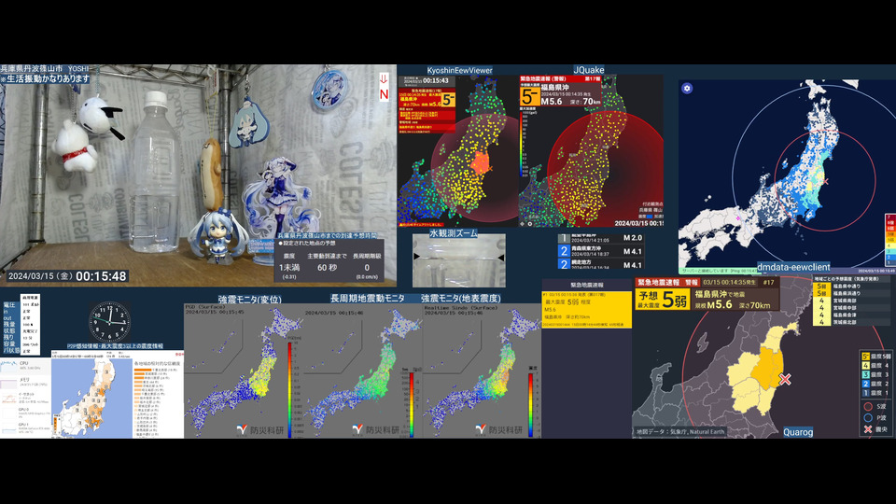Click the 緊急地震速報 警報 red banner in Quarog

(x=667, y=282)
